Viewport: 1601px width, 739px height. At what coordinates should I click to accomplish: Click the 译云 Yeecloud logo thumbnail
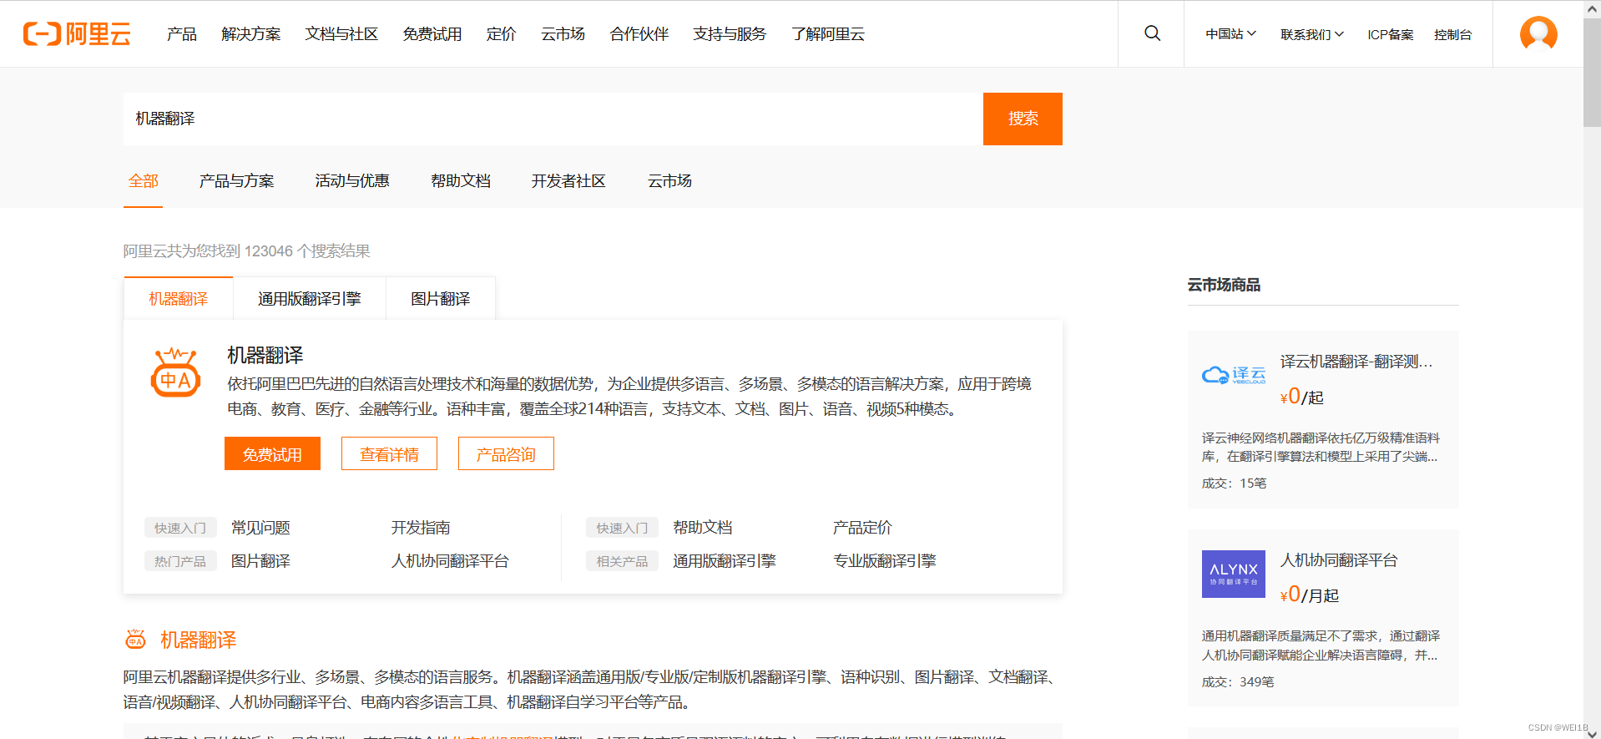1234,375
